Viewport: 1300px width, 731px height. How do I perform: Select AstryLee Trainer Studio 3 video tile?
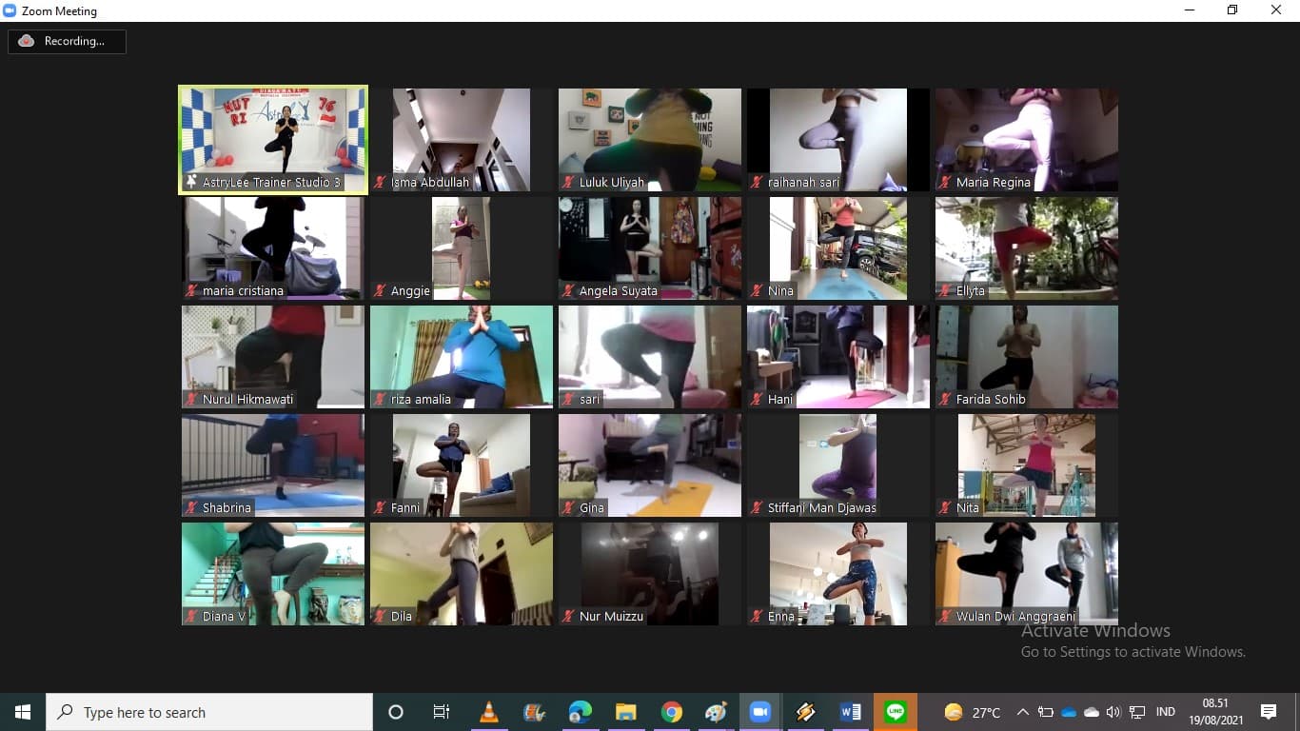coord(273,139)
